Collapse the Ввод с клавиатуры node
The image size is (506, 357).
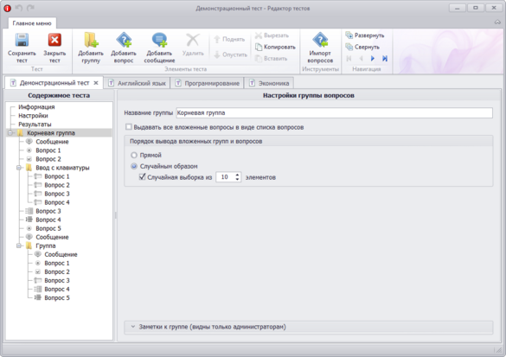pyautogui.click(x=19, y=168)
